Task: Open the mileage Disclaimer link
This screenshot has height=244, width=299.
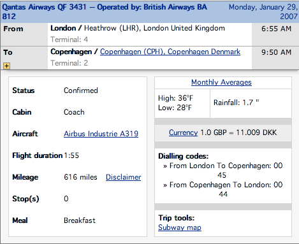Action: tap(124, 177)
